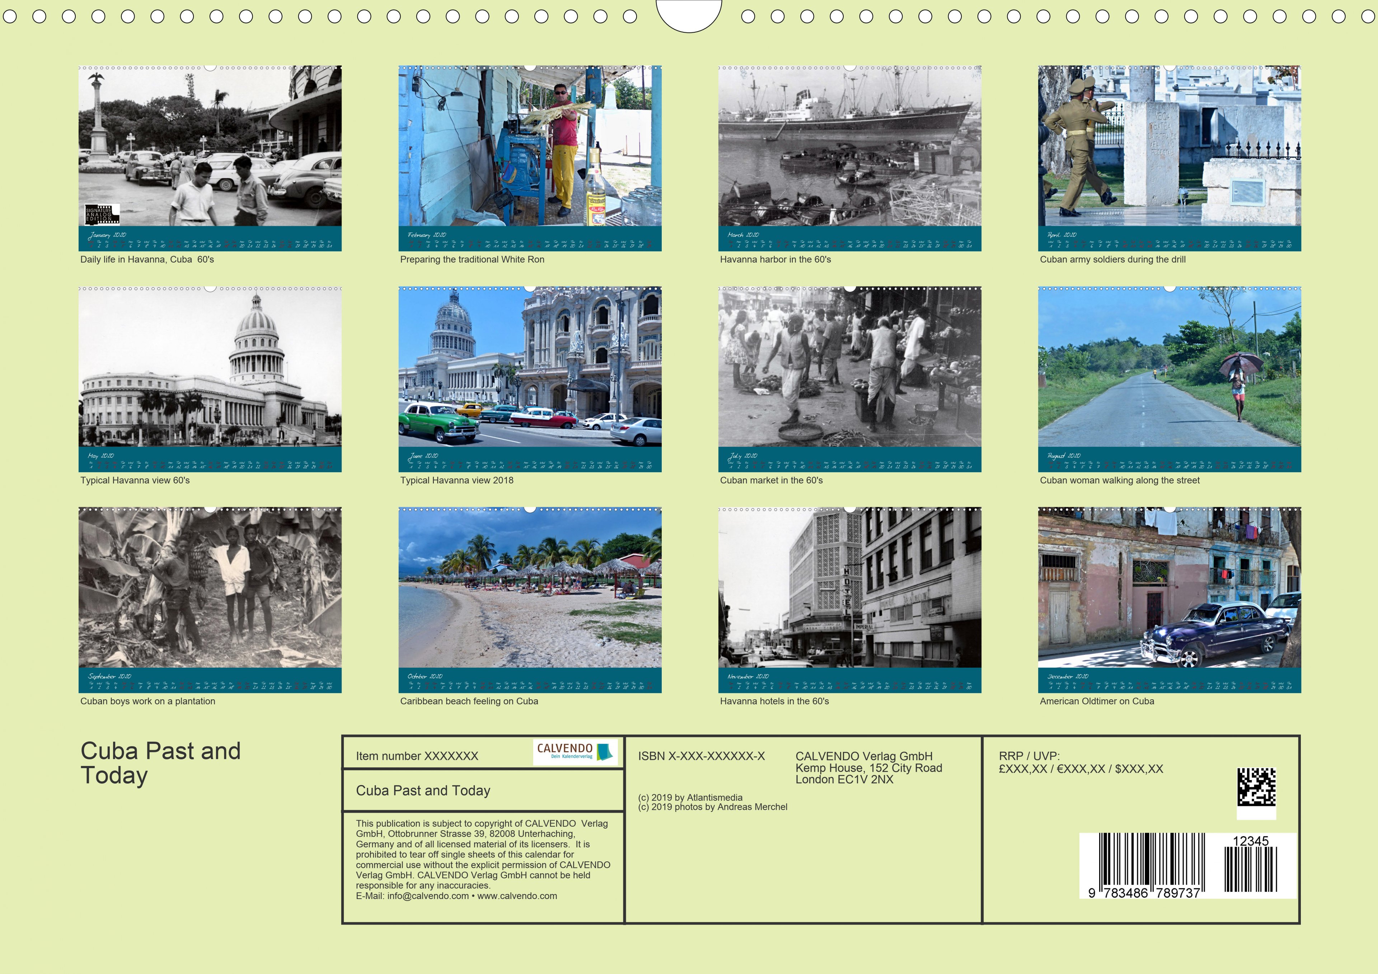This screenshot has height=974, width=1378.
Task: Select the Caribbean beach feeling photo
Action: (x=530, y=588)
